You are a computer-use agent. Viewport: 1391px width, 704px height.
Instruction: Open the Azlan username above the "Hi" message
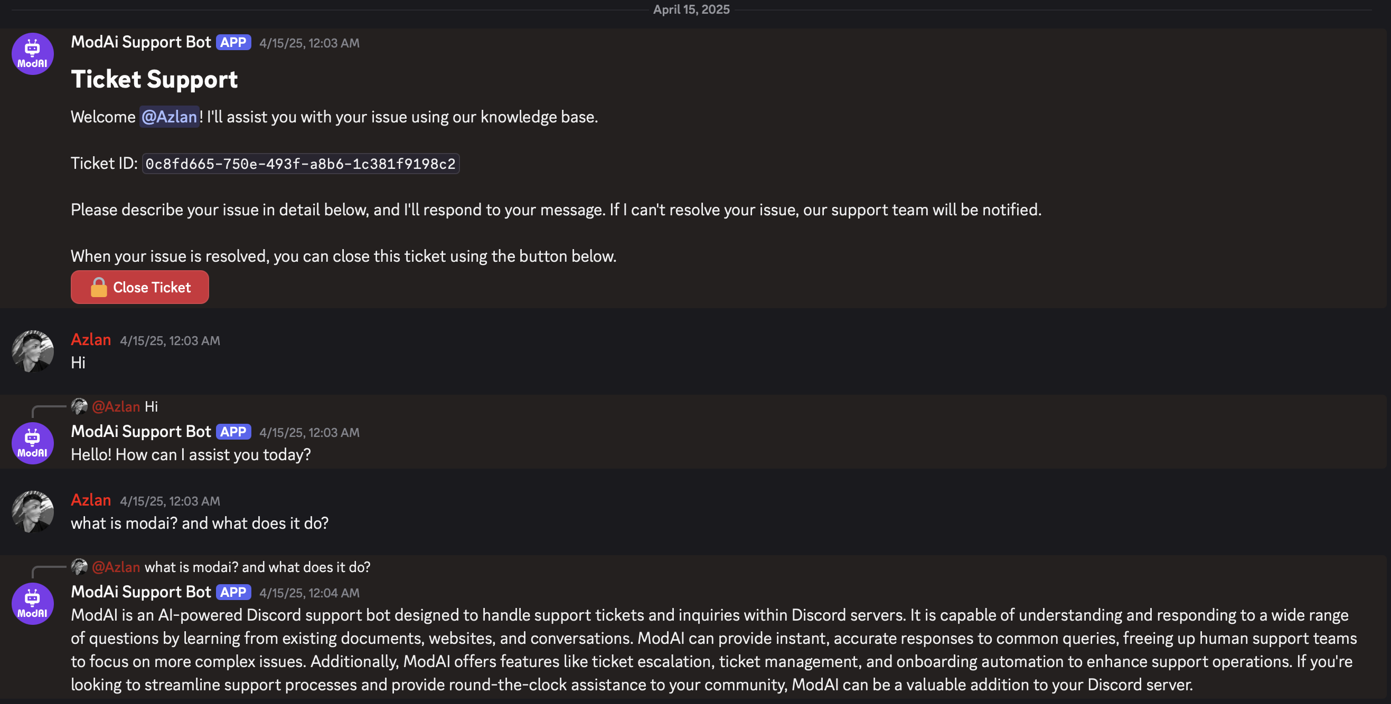coord(91,340)
